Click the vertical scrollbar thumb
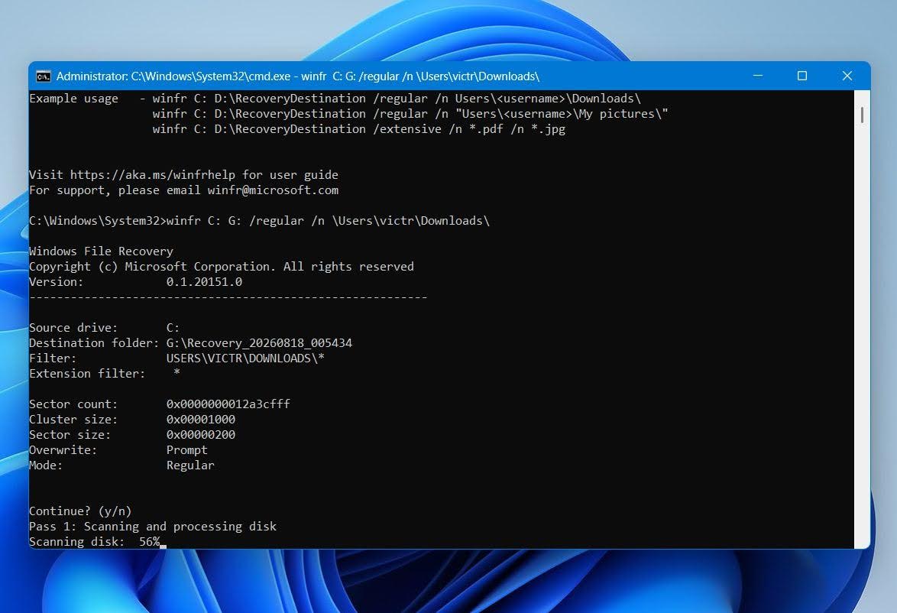This screenshot has width=897, height=613. (x=862, y=115)
